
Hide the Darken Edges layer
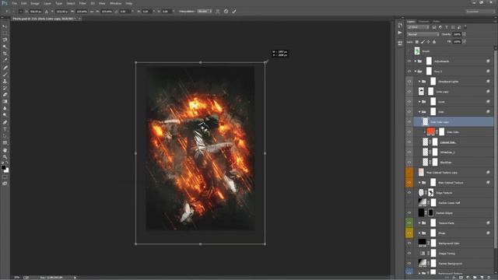(x=409, y=213)
